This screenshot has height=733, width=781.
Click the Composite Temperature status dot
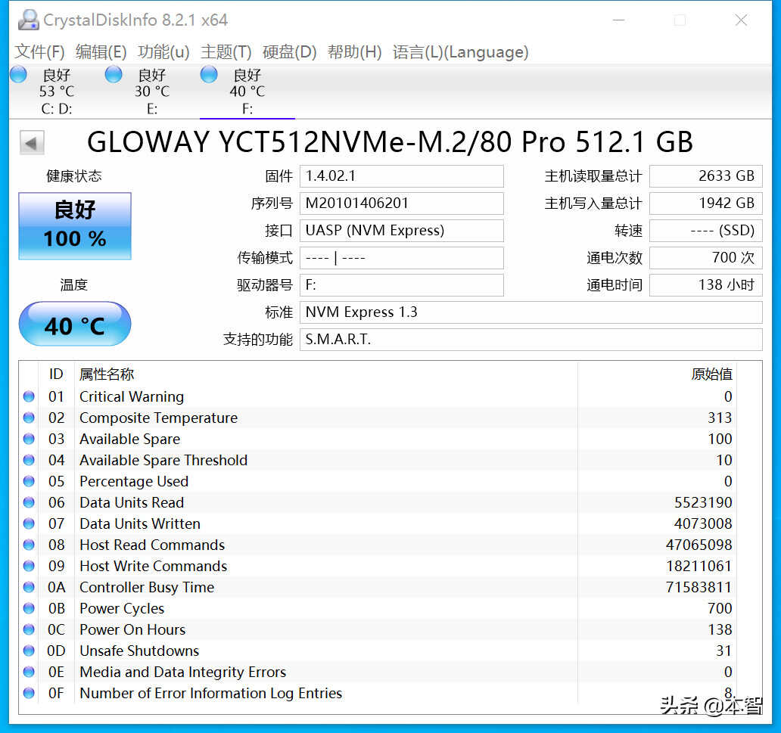point(29,418)
